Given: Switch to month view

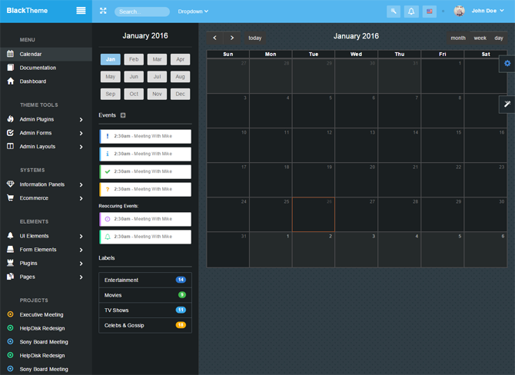Looking at the screenshot, I should [458, 38].
